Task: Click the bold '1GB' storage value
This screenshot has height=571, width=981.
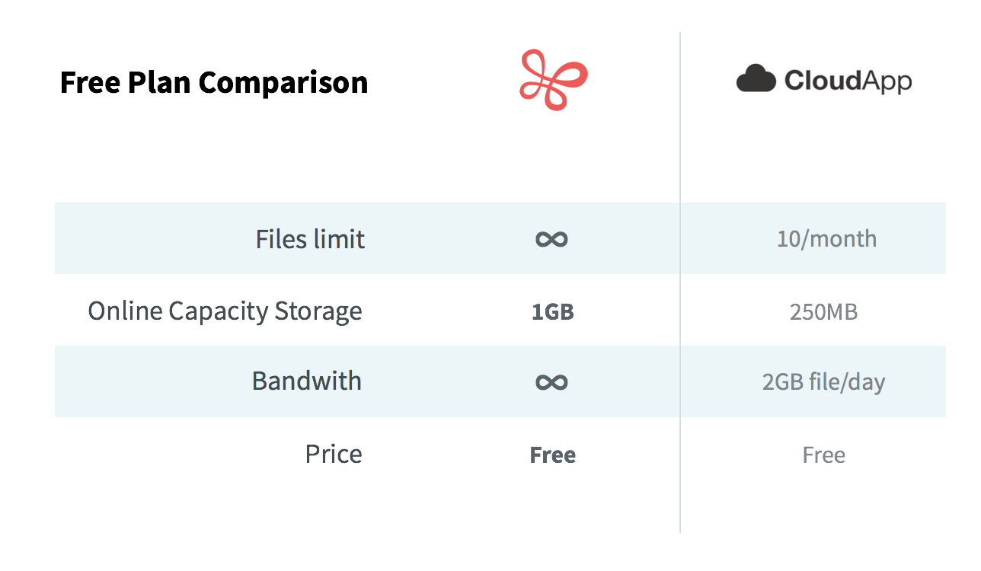Action: coord(553,311)
